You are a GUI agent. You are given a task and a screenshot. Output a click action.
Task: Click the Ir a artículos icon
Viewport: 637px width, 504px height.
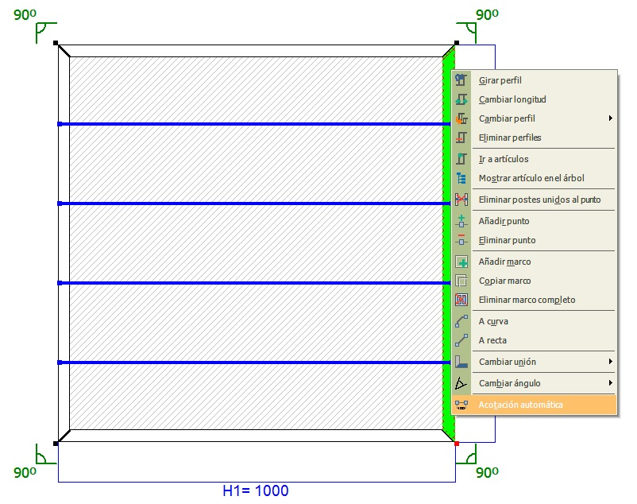[461, 159]
